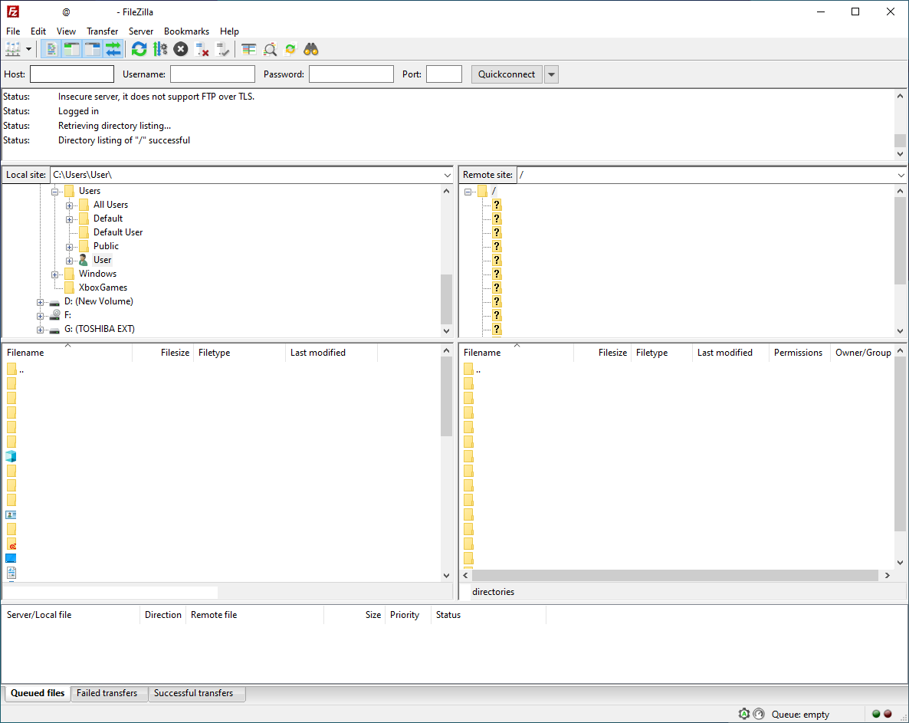Open the Quickconnect history dropdown
The width and height of the screenshot is (909, 723).
point(551,74)
